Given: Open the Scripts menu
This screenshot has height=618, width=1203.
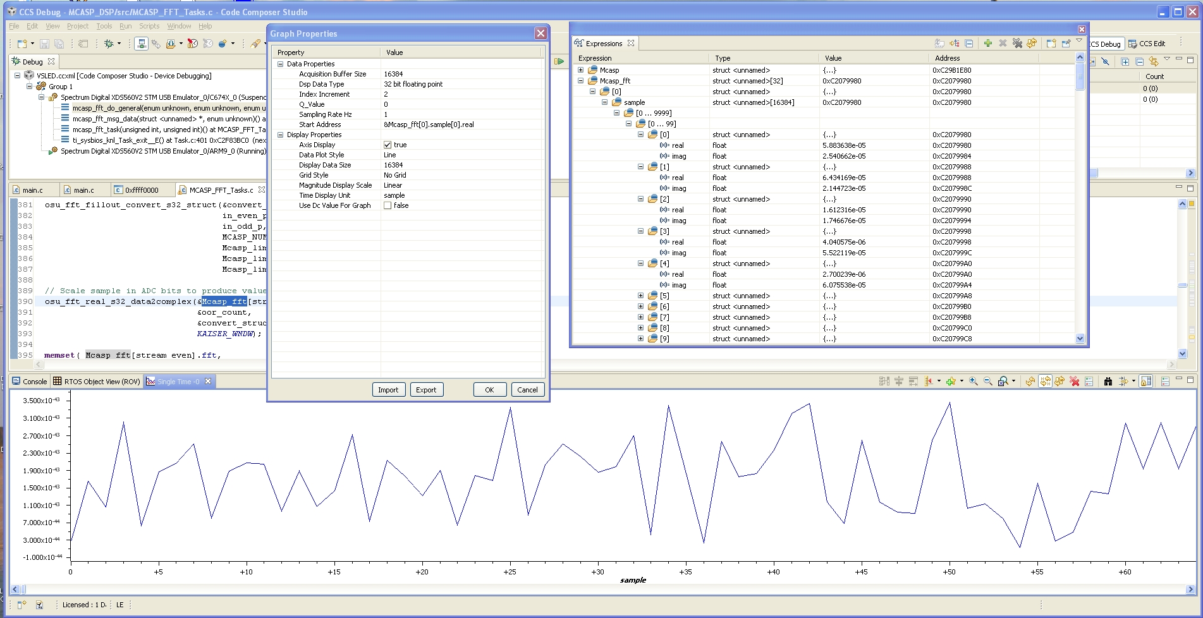Looking at the screenshot, I should click(149, 26).
